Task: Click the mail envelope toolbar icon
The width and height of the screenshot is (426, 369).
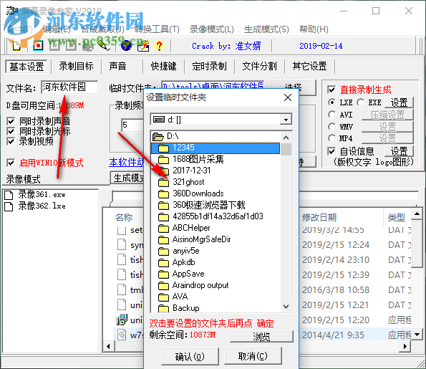Action: (143, 46)
